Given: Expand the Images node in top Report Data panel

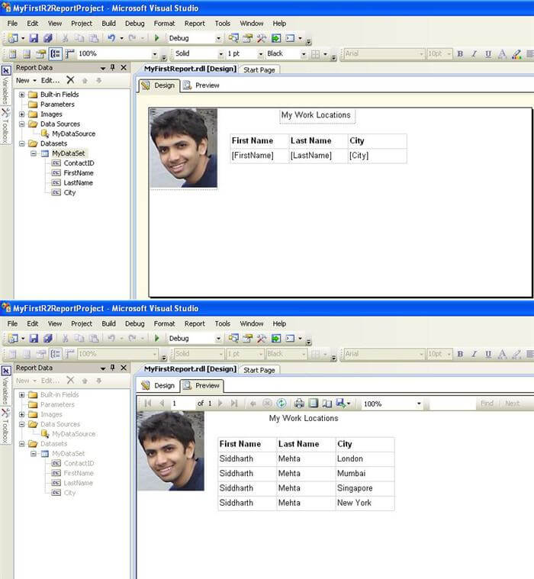Looking at the screenshot, I should (x=22, y=114).
